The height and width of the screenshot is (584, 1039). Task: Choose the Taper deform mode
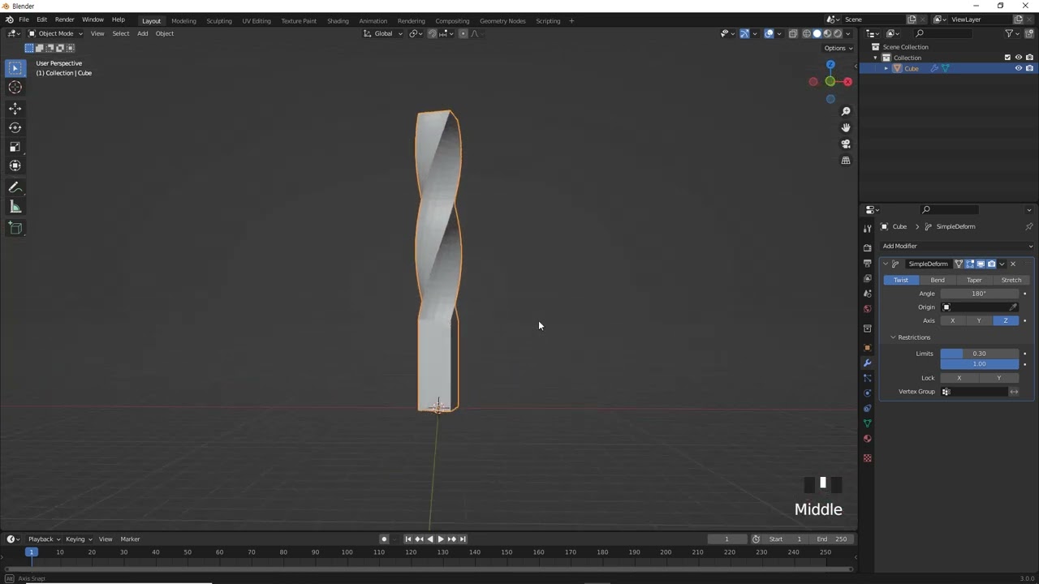point(974,280)
